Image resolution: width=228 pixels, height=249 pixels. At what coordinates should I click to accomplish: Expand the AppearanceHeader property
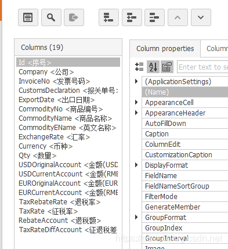pos(136,113)
